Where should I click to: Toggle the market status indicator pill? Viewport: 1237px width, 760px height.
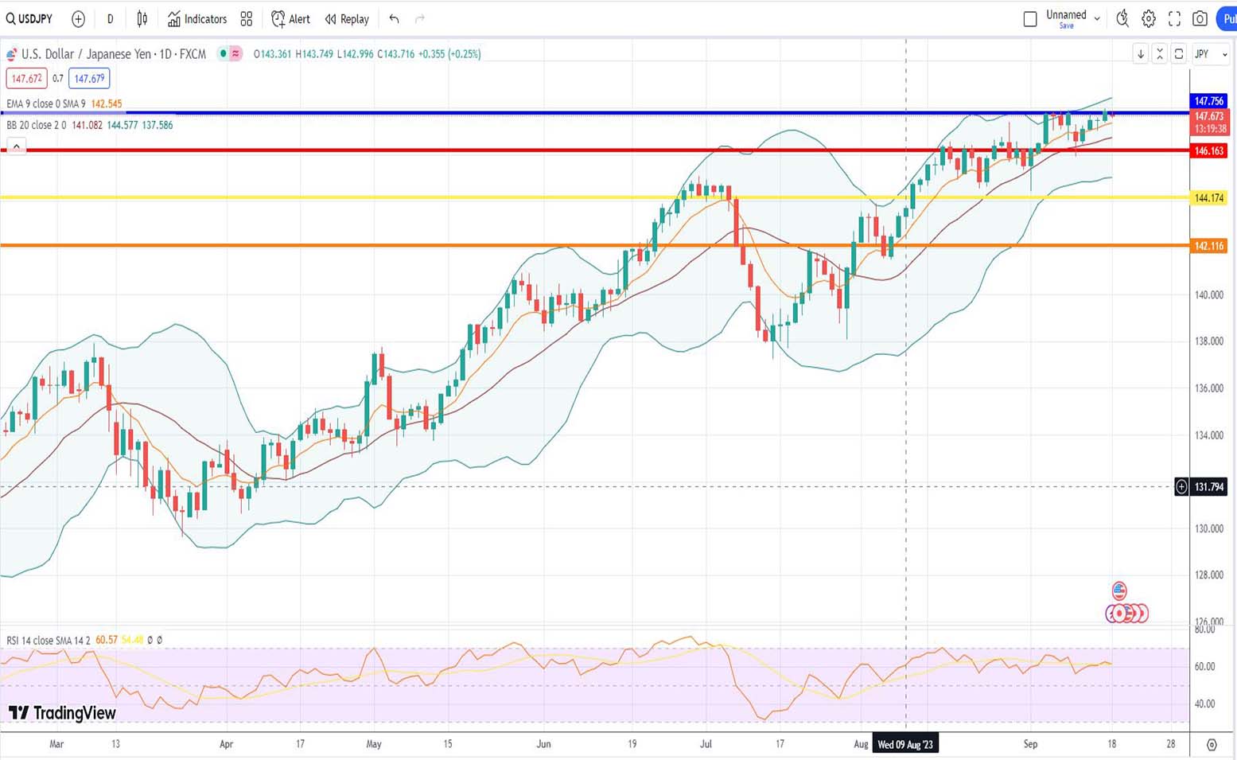[230, 54]
